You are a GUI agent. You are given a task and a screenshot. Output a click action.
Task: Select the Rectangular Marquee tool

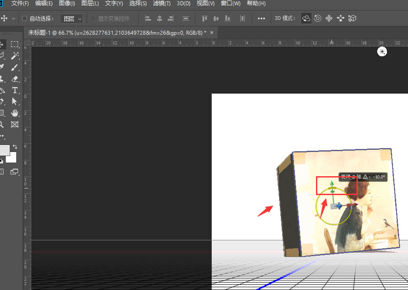(x=15, y=44)
